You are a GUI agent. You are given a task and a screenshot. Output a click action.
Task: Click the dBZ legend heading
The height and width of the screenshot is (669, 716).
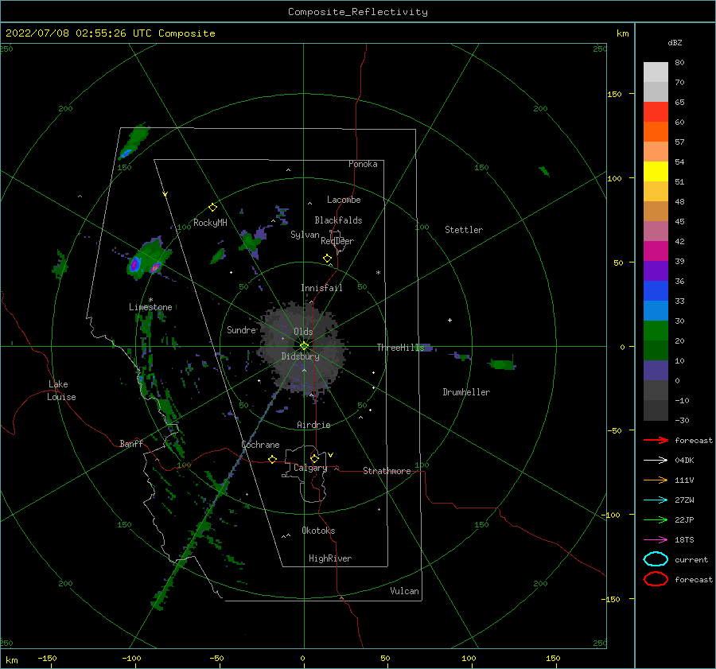pos(675,42)
